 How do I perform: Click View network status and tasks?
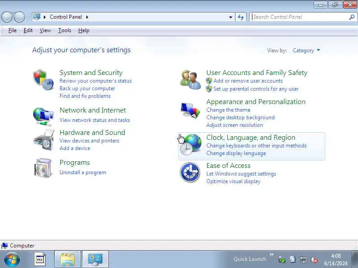tap(94, 120)
